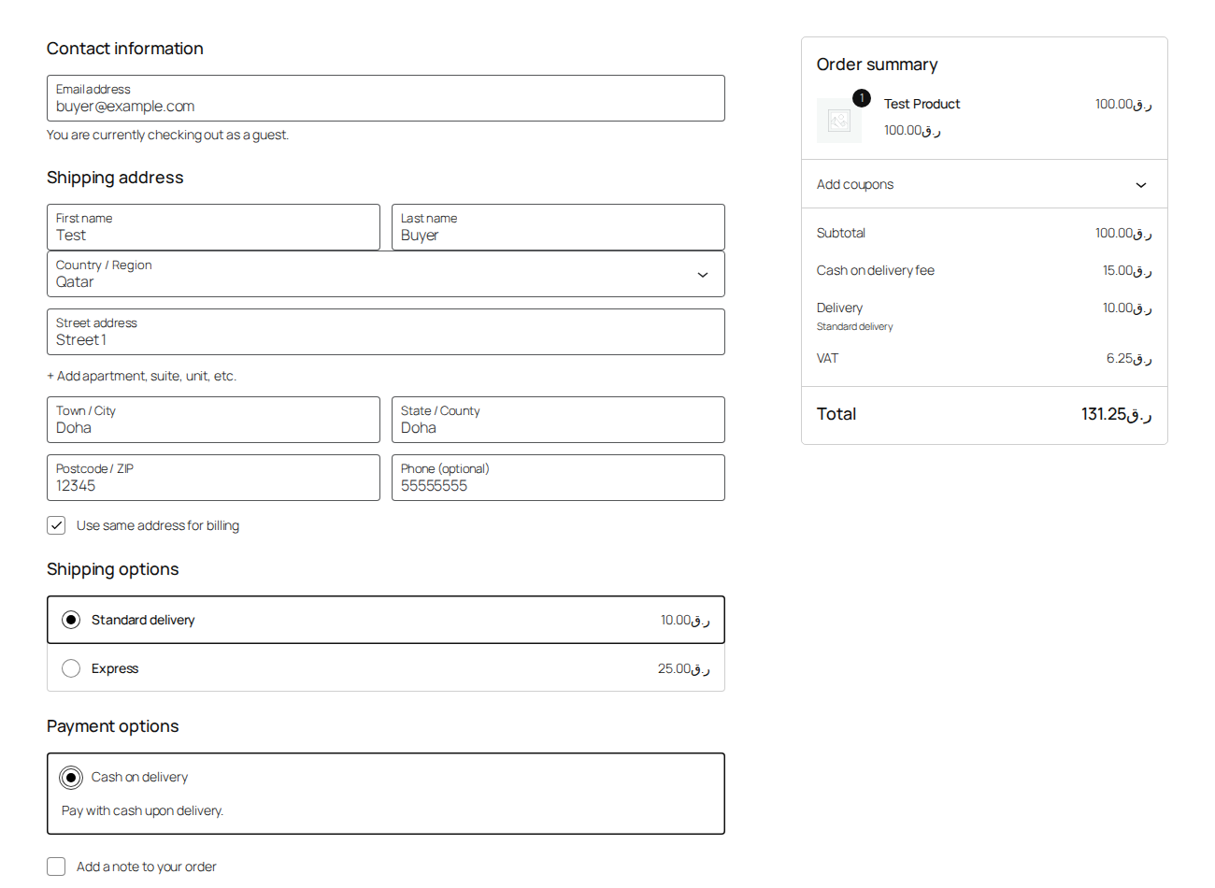Click the Contact information heading
This screenshot has height=888, width=1215.
(125, 49)
